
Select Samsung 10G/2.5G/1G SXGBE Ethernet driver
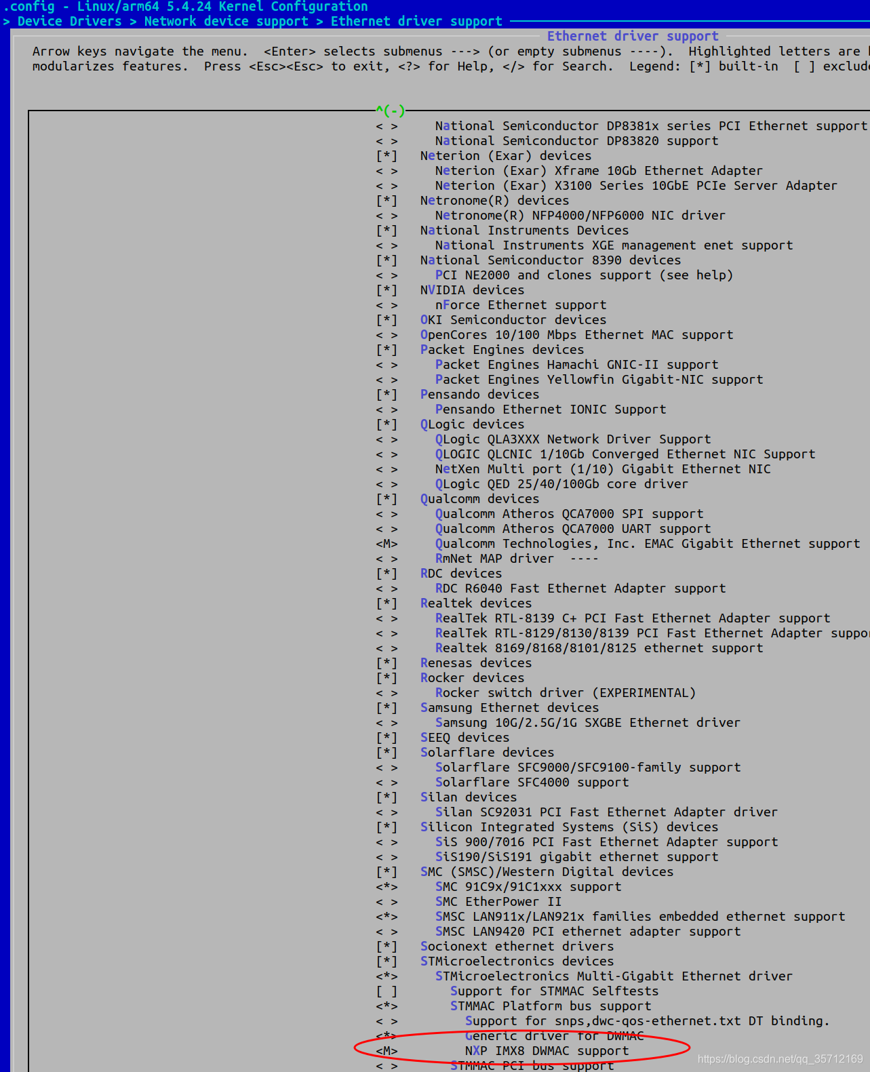click(x=588, y=723)
